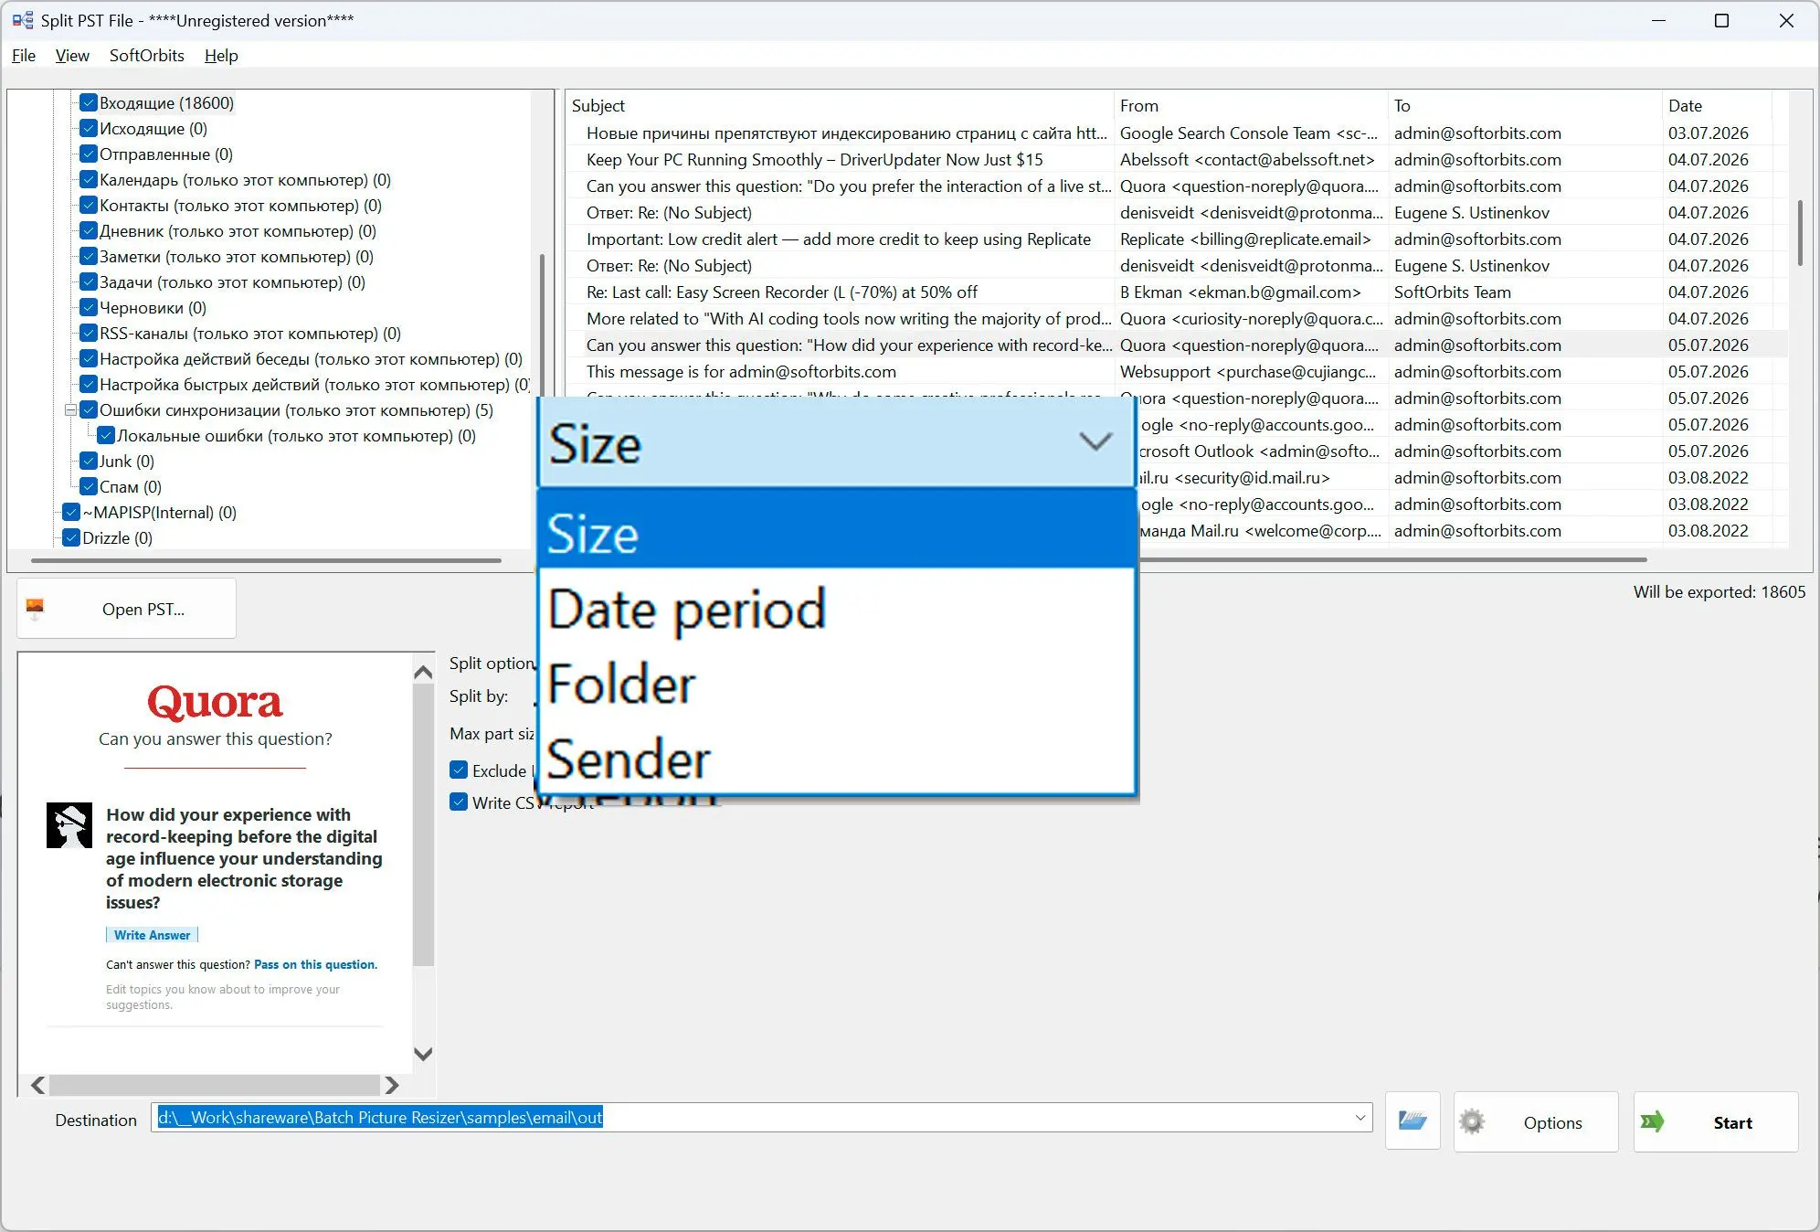Select the Low credit alert Replicate email
Image resolution: width=1820 pixels, height=1232 pixels.
1176,239
